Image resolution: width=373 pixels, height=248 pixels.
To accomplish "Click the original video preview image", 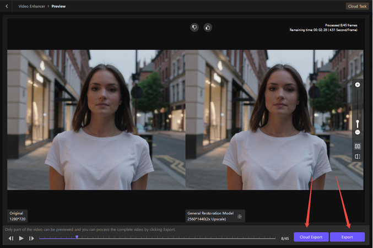I will [x=96, y=120].
